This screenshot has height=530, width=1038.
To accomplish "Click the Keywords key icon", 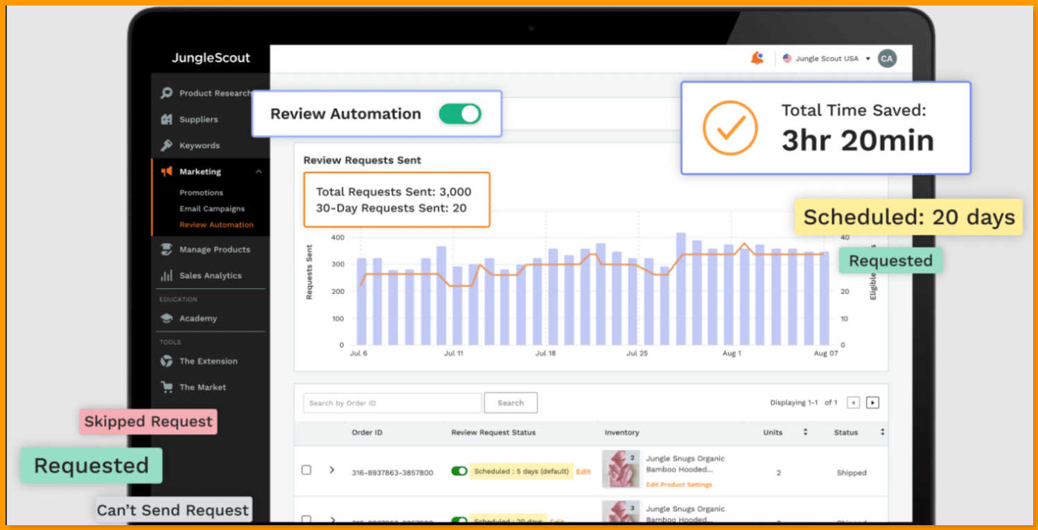I will coord(166,145).
